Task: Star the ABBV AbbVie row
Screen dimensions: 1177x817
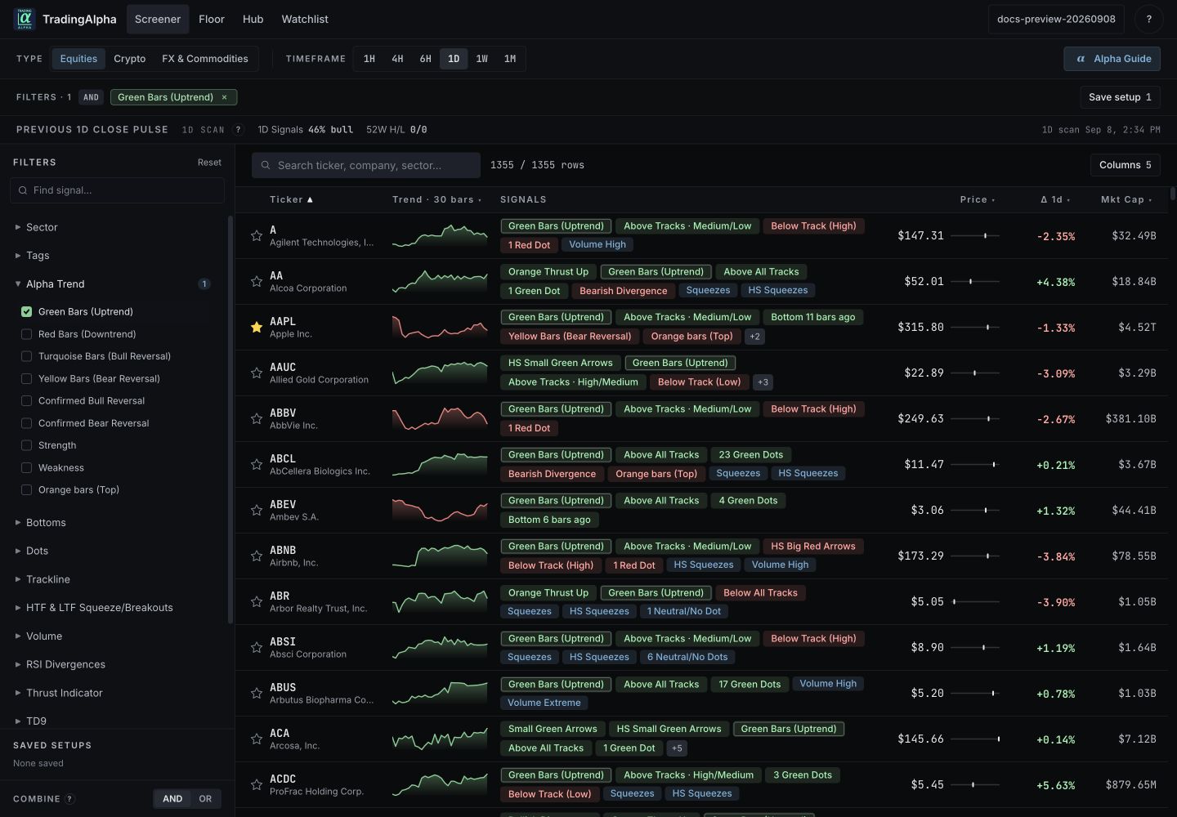Action: [x=257, y=418]
